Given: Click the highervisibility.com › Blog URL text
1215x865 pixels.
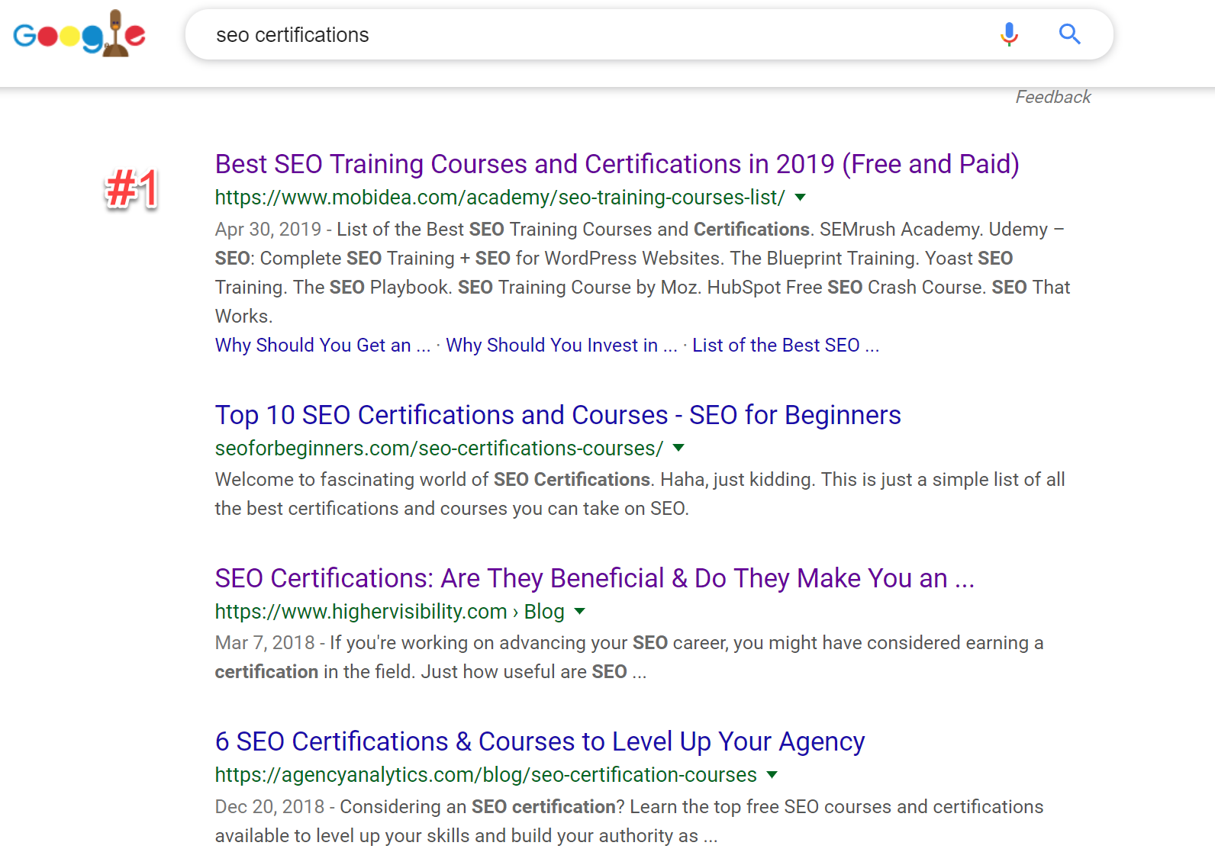Looking at the screenshot, I should point(389,612).
